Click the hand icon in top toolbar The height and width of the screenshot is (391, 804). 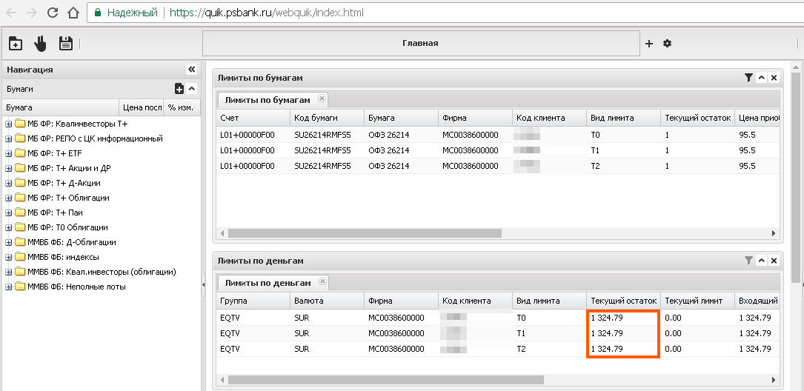(40, 44)
